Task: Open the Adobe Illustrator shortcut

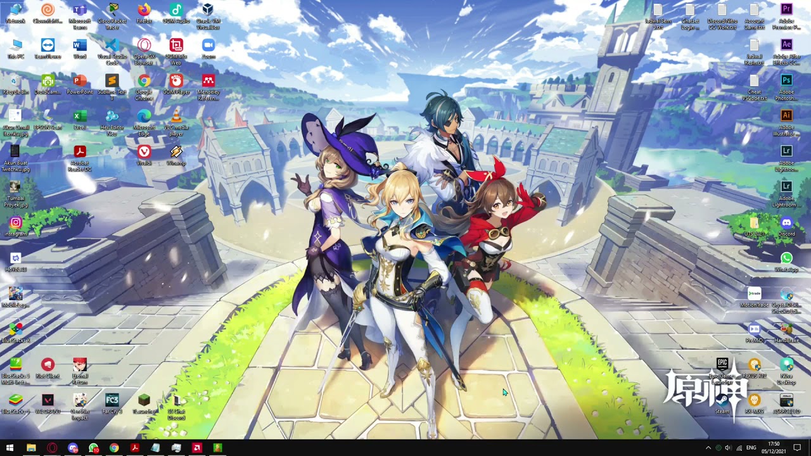Action: (786, 117)
